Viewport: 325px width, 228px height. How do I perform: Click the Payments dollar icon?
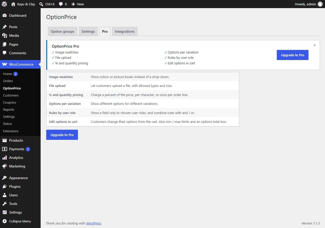point(5,149)
